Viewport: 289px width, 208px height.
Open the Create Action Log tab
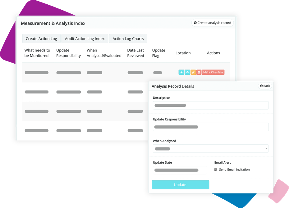(x=41, y=39)
